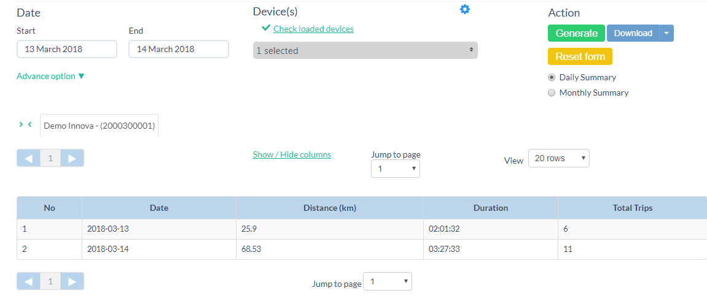Screen dimensions: 707x304
Task: Open the '20 rows' view dropdown
Action: pos(558,158)
